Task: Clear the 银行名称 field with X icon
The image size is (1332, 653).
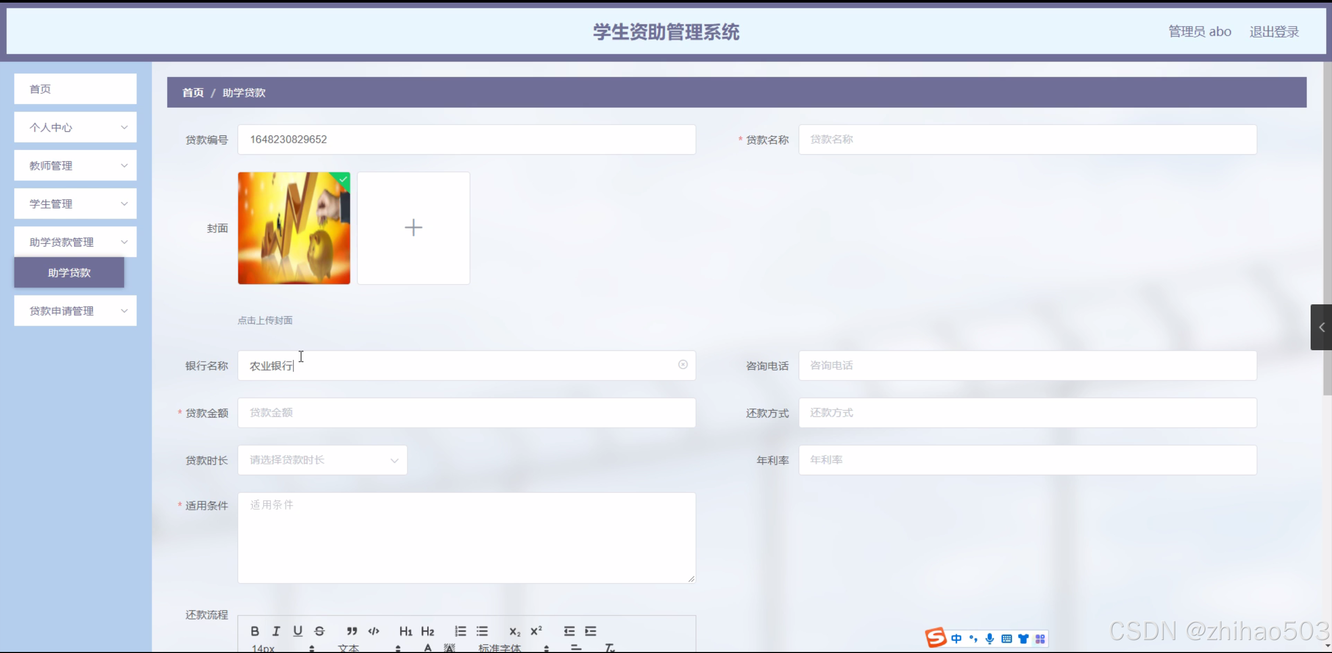Action: pos(682,365)
